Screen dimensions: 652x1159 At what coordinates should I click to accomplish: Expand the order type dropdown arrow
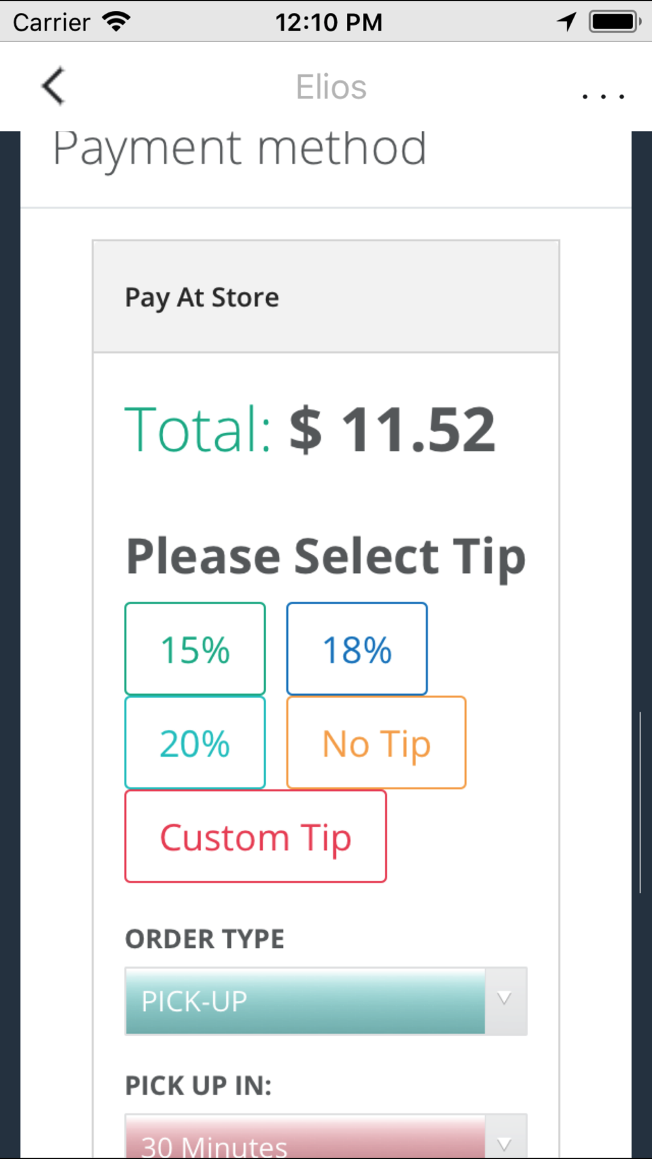tap(505, 999)
